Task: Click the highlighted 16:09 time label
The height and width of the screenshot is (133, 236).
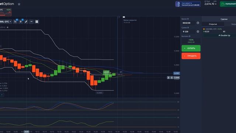Action: click(27, 132)
